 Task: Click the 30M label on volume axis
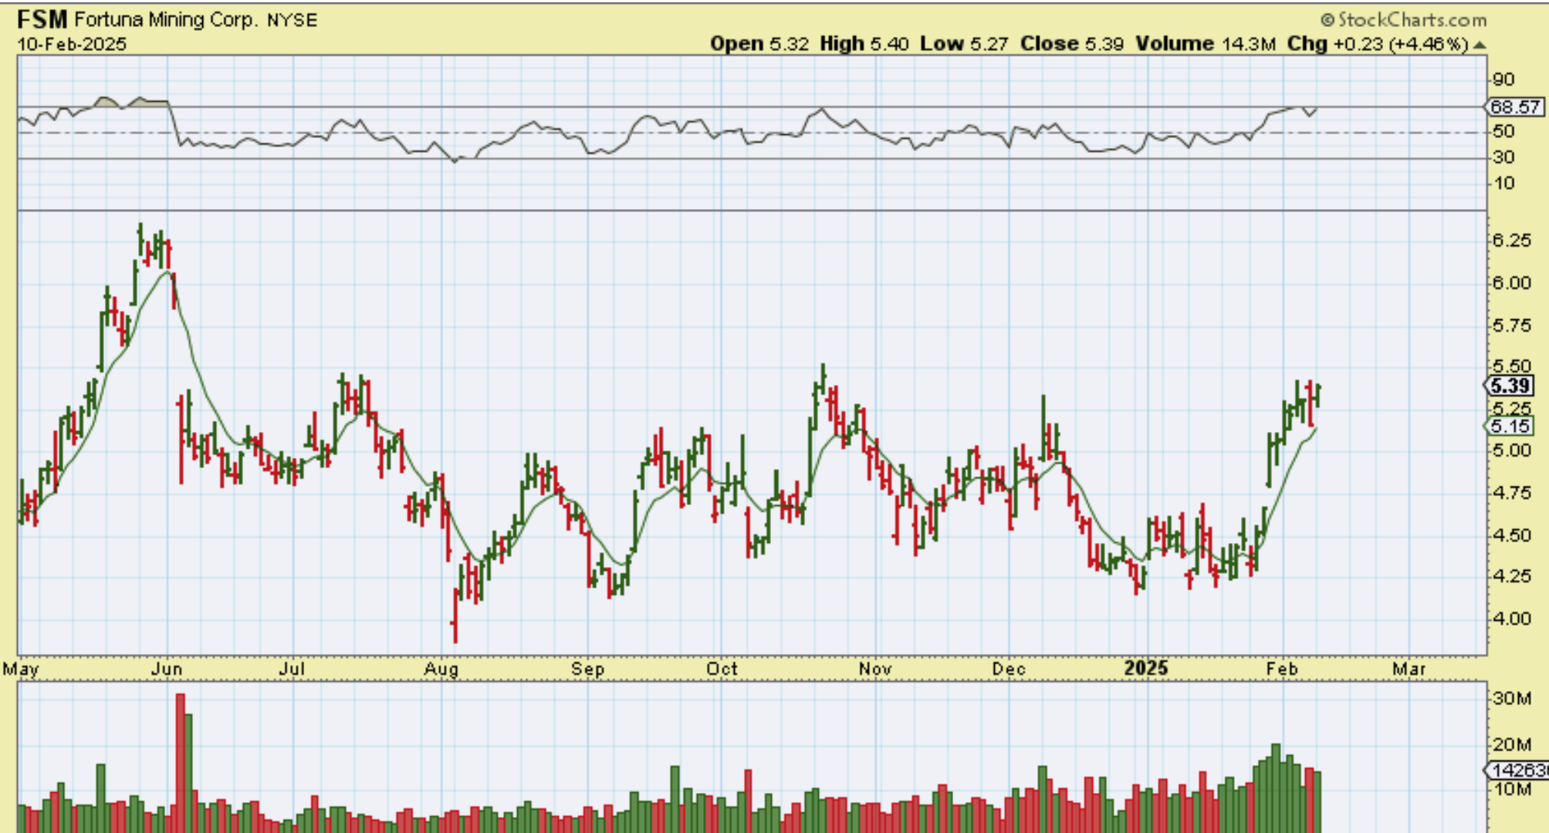[1512, 699]
